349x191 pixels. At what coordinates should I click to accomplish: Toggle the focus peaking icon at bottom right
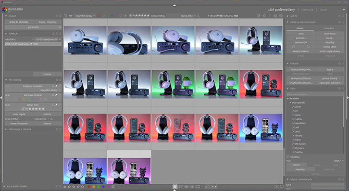click(277, 187)
